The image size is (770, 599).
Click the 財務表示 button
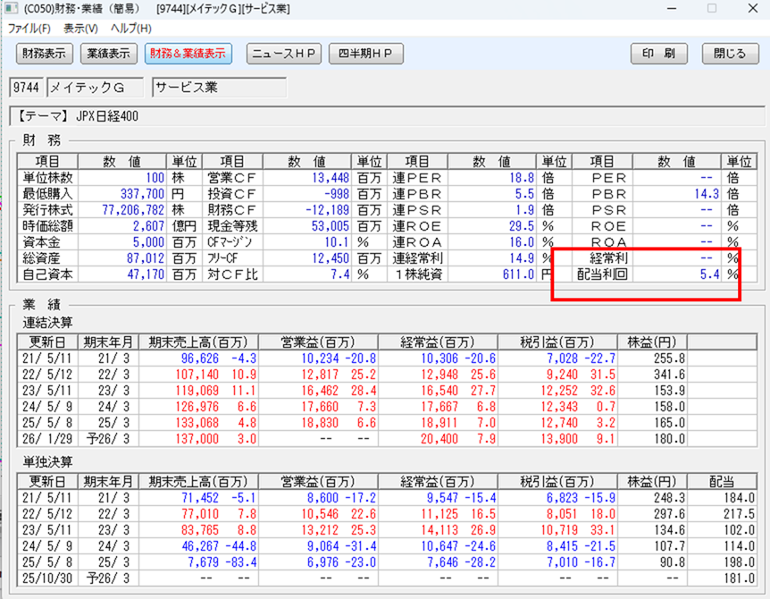click(x=45, y=54)
